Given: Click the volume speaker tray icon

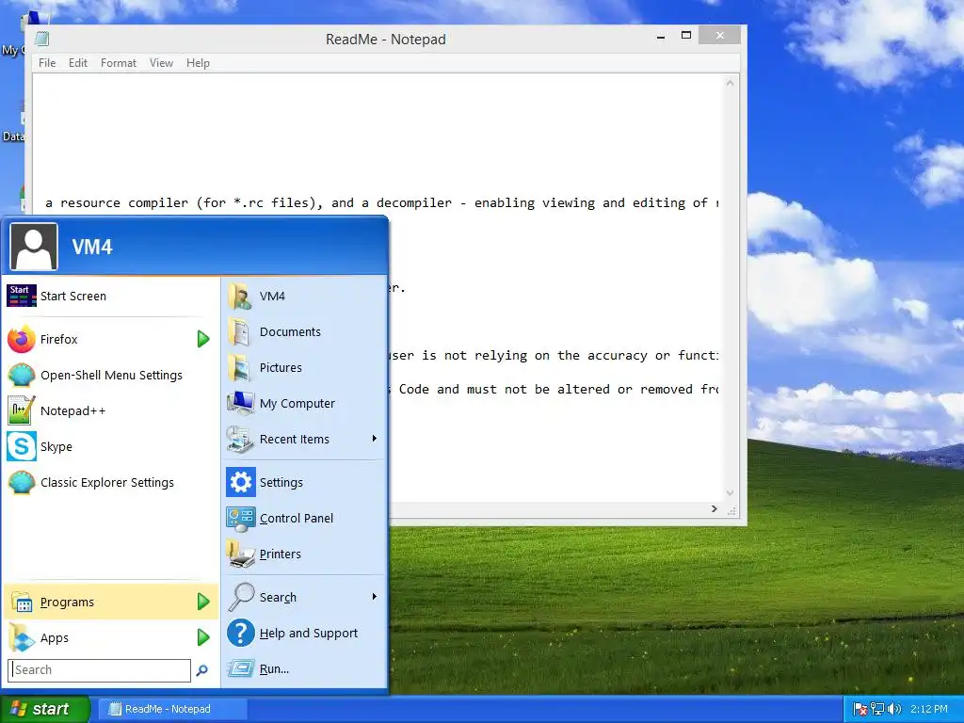Looking at the screenshot, I should 894,709.
